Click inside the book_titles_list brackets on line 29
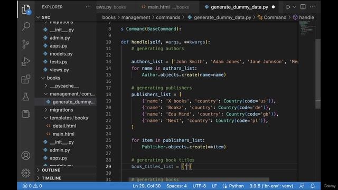338x190 pixels. coord(186,167)
